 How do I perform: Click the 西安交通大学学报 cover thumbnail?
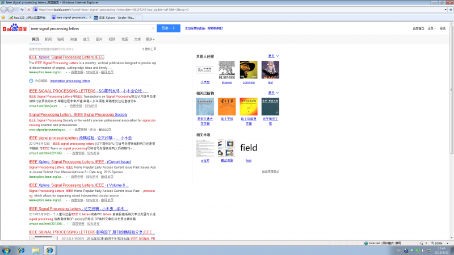205,107
